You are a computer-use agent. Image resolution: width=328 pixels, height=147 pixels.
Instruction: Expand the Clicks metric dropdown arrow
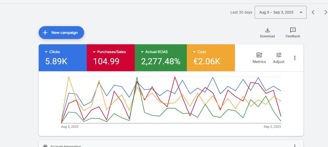(46, 52)
